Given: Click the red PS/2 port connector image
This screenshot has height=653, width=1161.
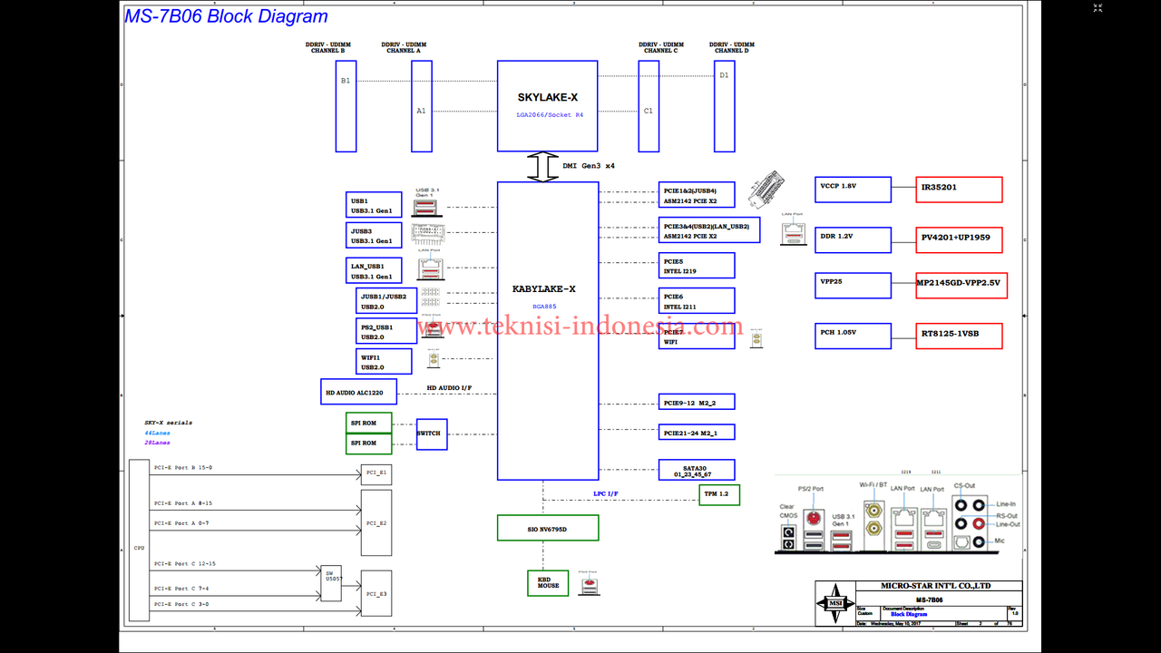Looking at the screenshot, I should (x=814, y=519).
